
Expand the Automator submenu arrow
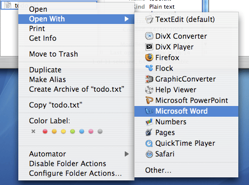point(126,154)
